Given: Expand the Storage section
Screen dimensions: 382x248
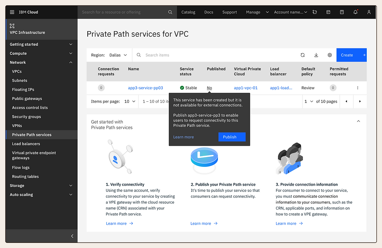Looking at the screenshot, I should [x=41, y=186].
